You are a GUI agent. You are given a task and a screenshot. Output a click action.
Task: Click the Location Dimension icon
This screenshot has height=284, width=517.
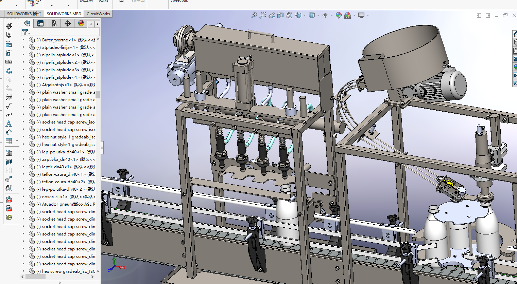click(x=9, y=44)
